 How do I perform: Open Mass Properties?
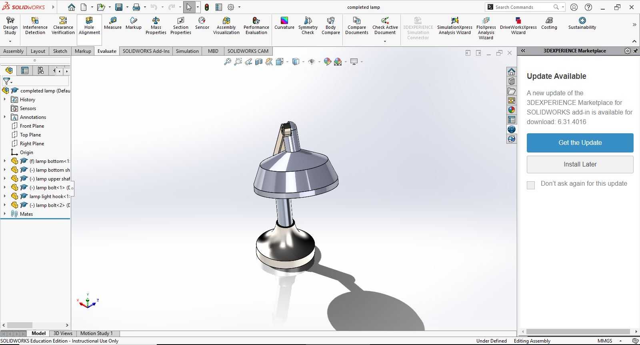pos(156,26)
